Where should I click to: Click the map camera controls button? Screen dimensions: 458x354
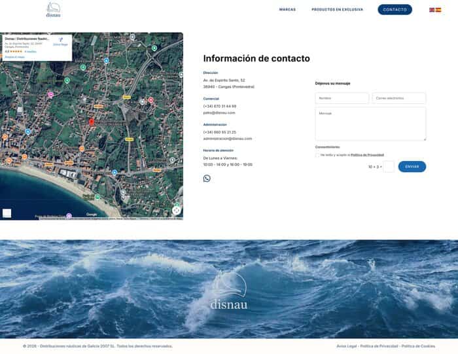(x=176, y=210)
